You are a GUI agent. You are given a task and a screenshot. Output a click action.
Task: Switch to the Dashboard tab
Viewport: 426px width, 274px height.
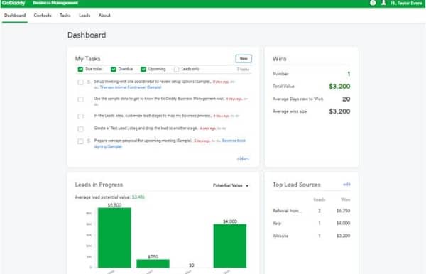(15, 16)
